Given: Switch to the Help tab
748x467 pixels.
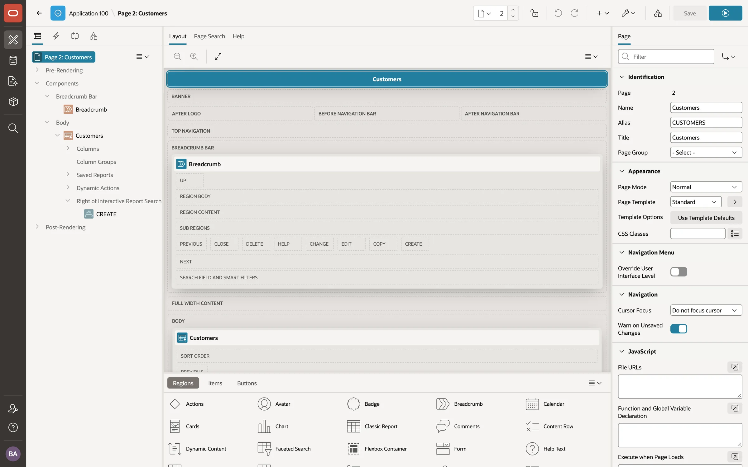Looking at the screenshot, I should click(x=238, y=36).
